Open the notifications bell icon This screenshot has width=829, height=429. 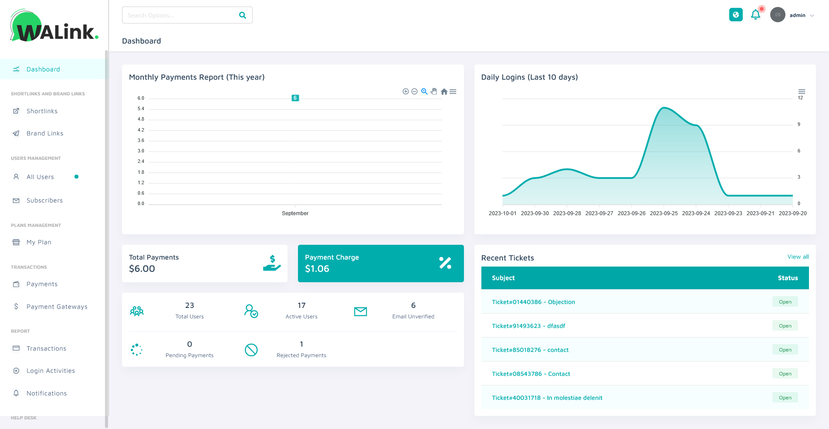[756, 15]
